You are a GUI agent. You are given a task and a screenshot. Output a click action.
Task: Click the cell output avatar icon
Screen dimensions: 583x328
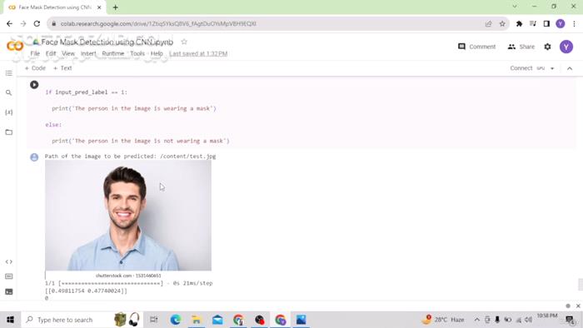tap(34, 157)
